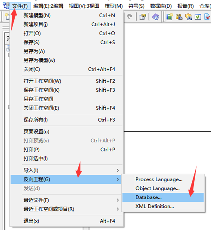Expand the 最近文件(F) submenu
This screenshot has height=230, width=211.
(x=67, y=200)
